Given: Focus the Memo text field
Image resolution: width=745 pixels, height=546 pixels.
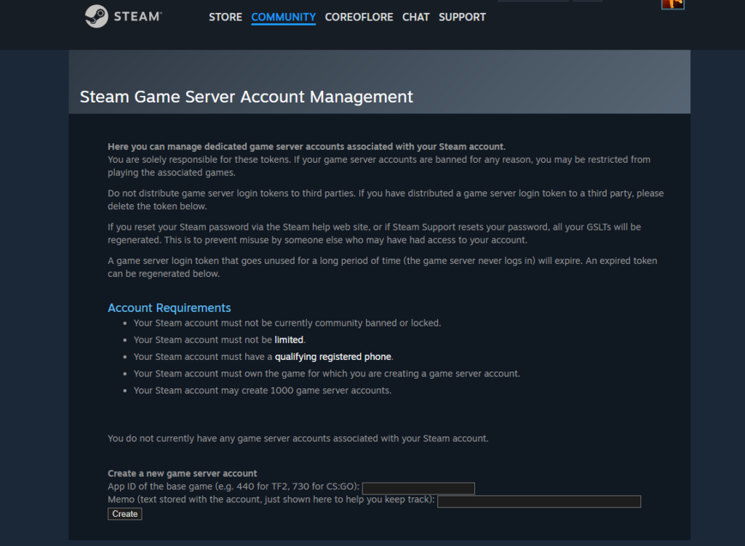Looking at the screenshot, I should coord(539,502).
